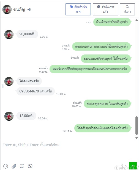The width and height of the screenshot is (139, 170).
Task: Click scrollbar up arrow
Action: tap(137, 20)
